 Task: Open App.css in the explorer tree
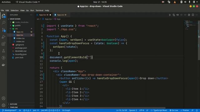(20, 32)
